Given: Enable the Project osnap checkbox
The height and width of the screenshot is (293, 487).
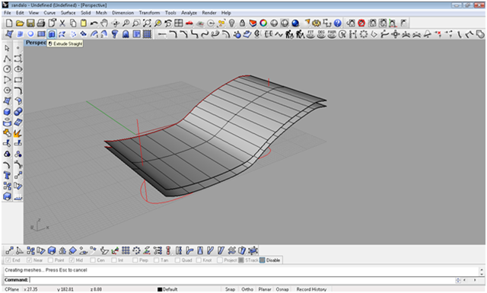Looking at the screenshot, I should 220,260.
